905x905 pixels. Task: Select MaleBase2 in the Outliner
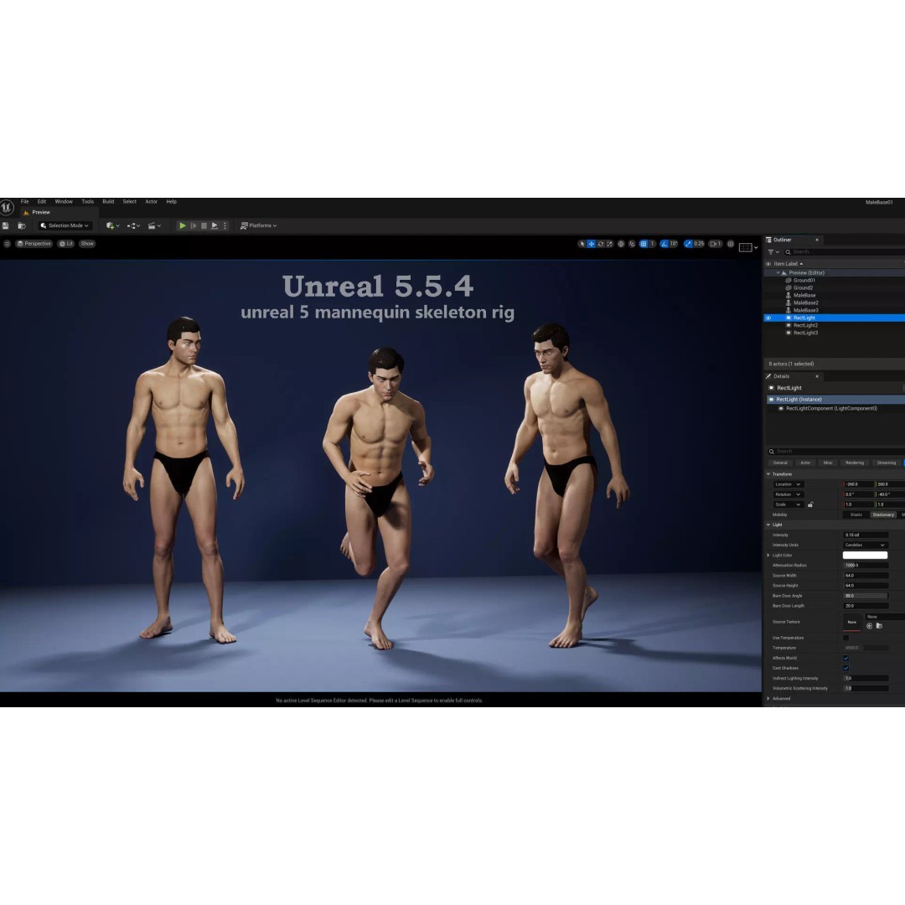tap(806, 303)
